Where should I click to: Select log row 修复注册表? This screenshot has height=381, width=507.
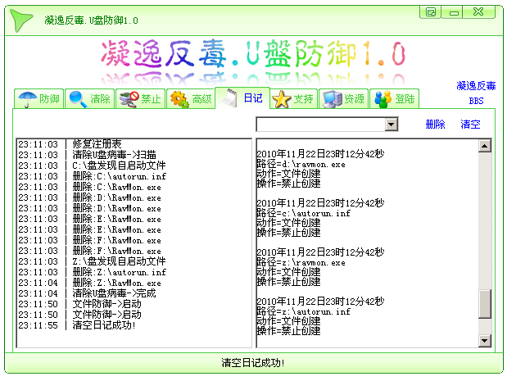[x=134, y=144]
